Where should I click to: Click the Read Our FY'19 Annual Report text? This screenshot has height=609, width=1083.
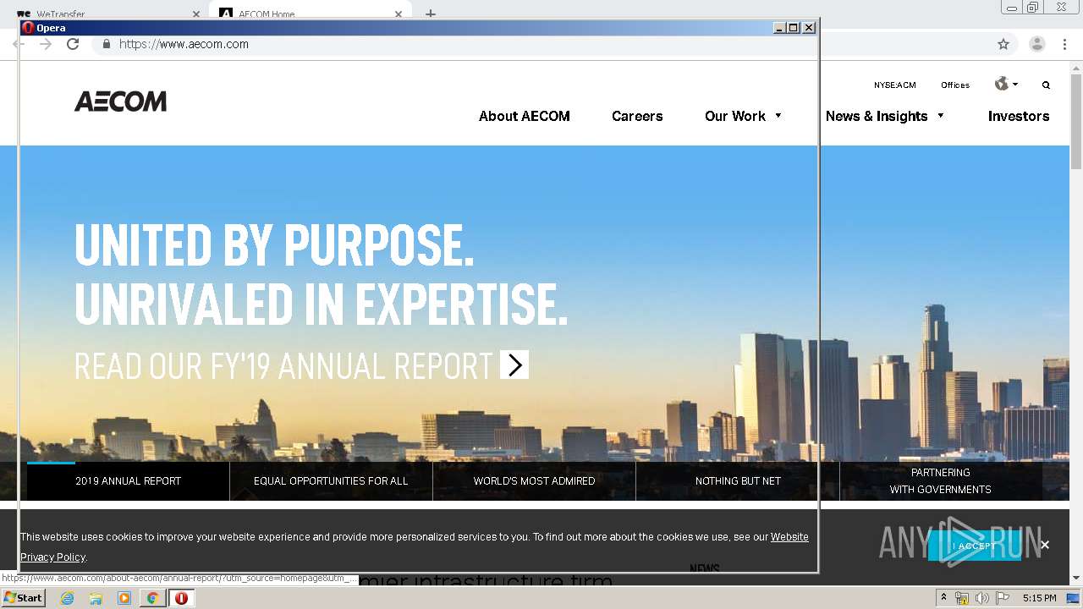click(283, 366)
